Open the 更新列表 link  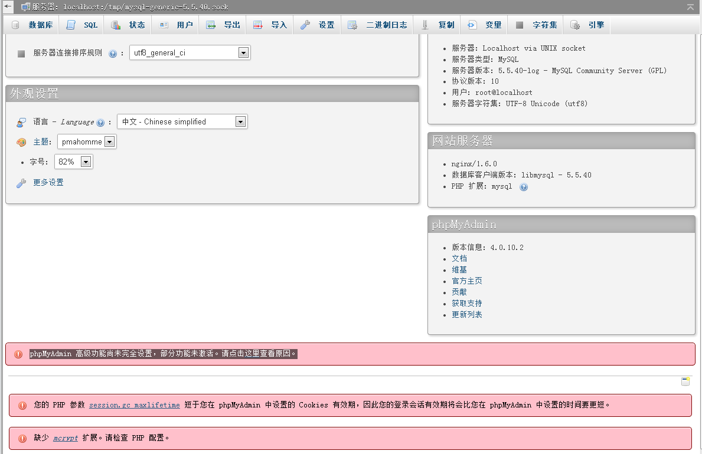click(467, 314)
